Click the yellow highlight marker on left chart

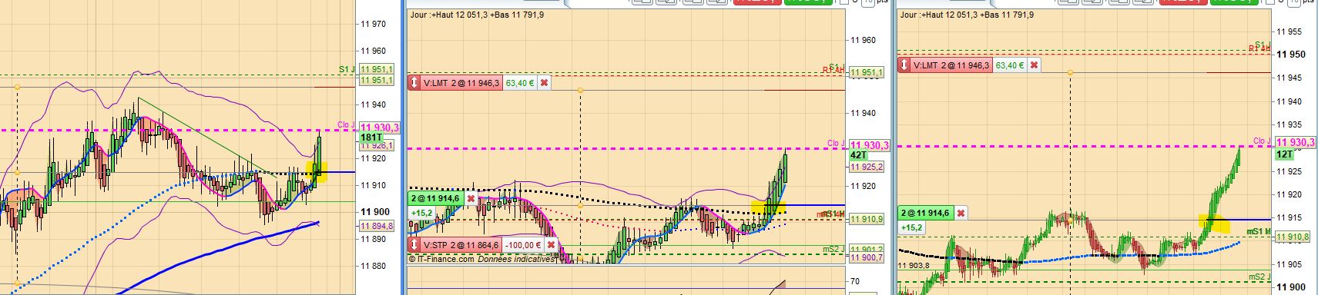click(317, 171)
